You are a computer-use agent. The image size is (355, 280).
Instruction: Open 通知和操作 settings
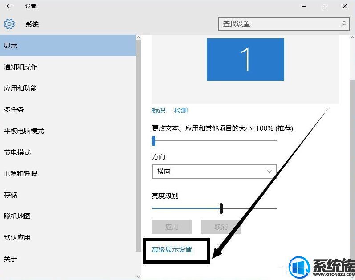[x=68, y=67]
